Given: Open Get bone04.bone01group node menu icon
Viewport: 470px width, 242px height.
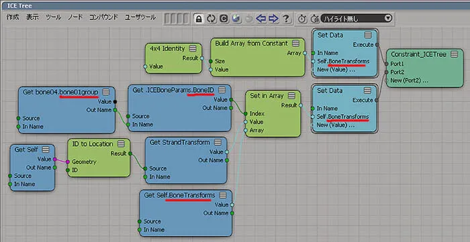Looking at the screenshot, I should click(x=105, y=92).
